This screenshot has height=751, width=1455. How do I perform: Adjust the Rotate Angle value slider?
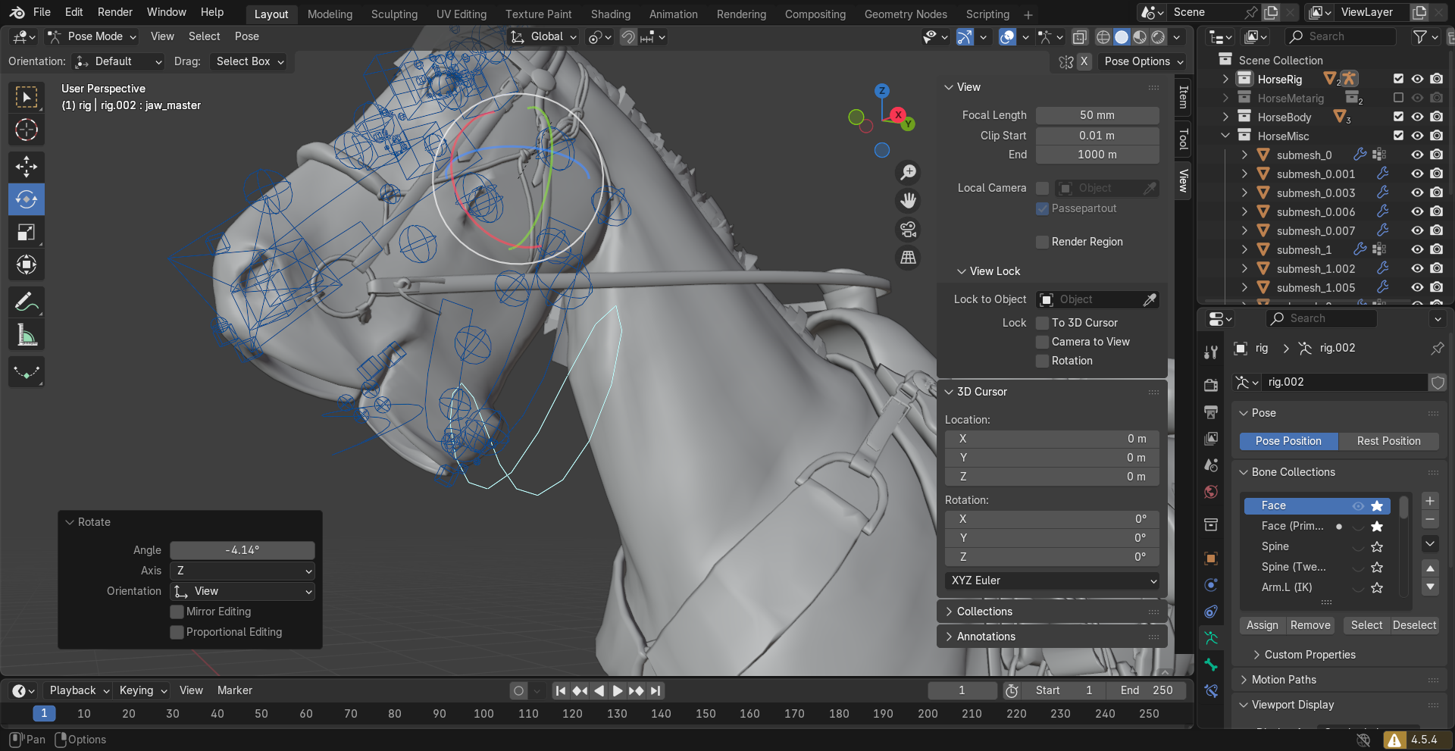pos(242,550)
